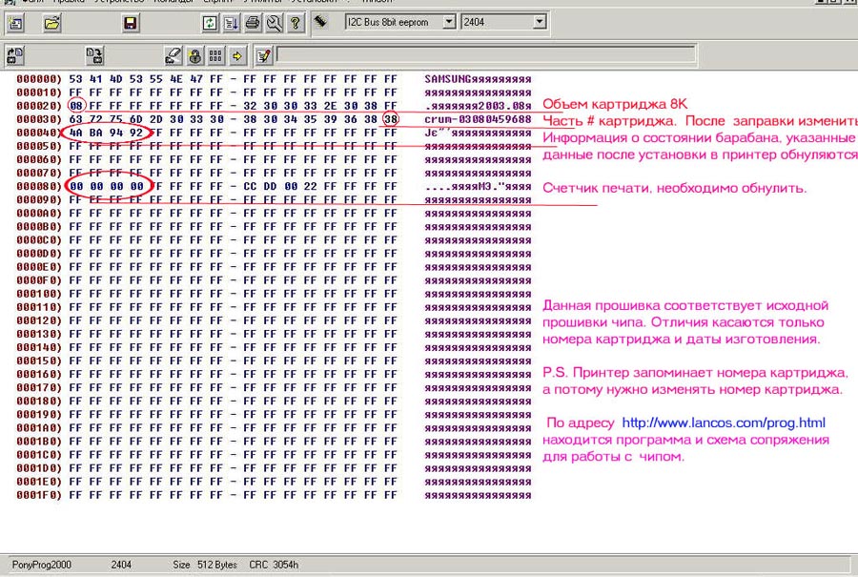Click byte CC in row 000080
The image size is (858, 577).
point(250,186)
